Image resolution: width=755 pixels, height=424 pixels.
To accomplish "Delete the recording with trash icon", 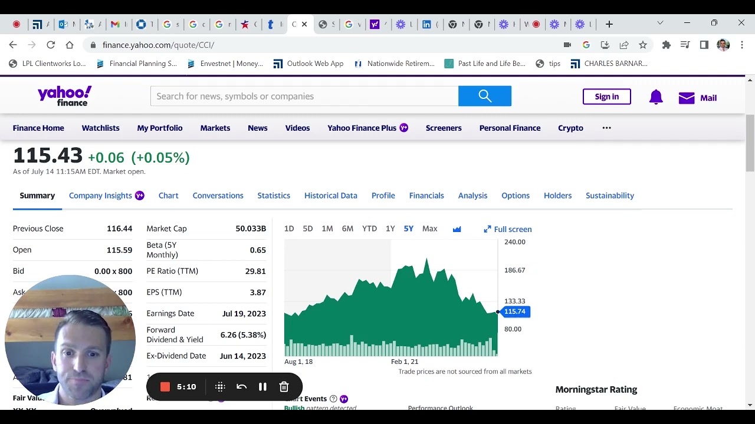I will tap(284, 387).
